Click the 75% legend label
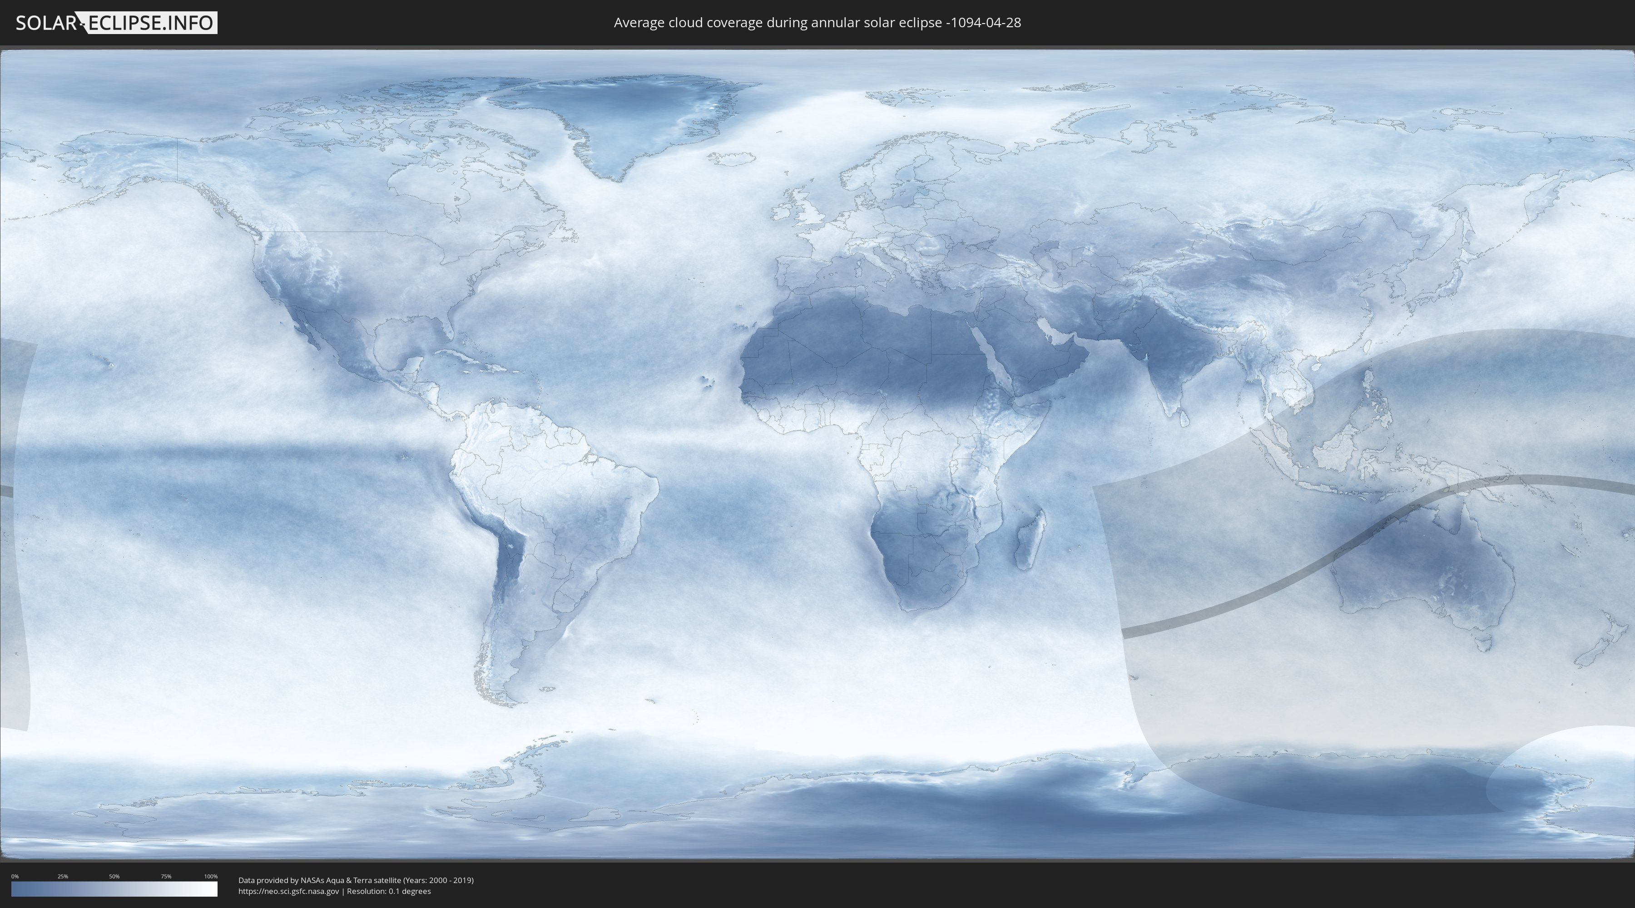 (166, 876)
